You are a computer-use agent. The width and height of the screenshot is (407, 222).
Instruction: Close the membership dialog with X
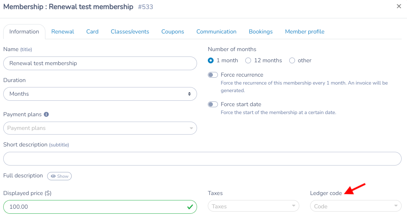point(399,6)
